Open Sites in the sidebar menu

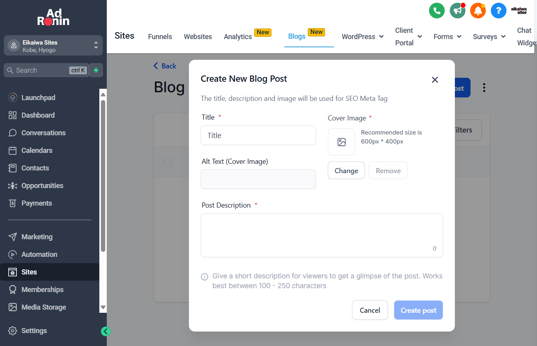(50, 272)
